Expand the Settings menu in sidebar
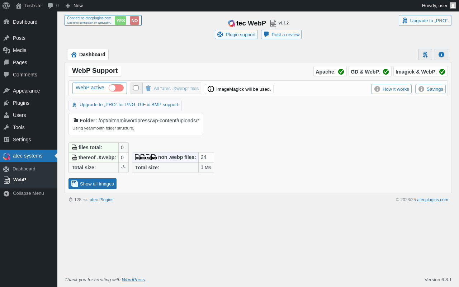459x287 pixels. (x=22, y=140)
